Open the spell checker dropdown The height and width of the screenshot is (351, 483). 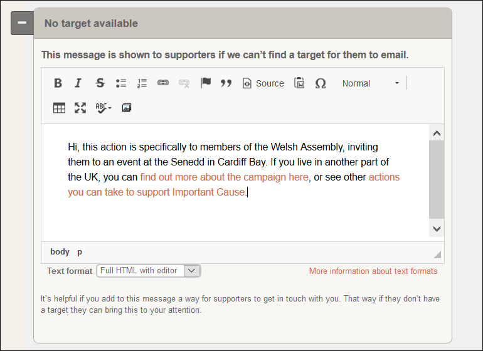click(x=103, y=108)
